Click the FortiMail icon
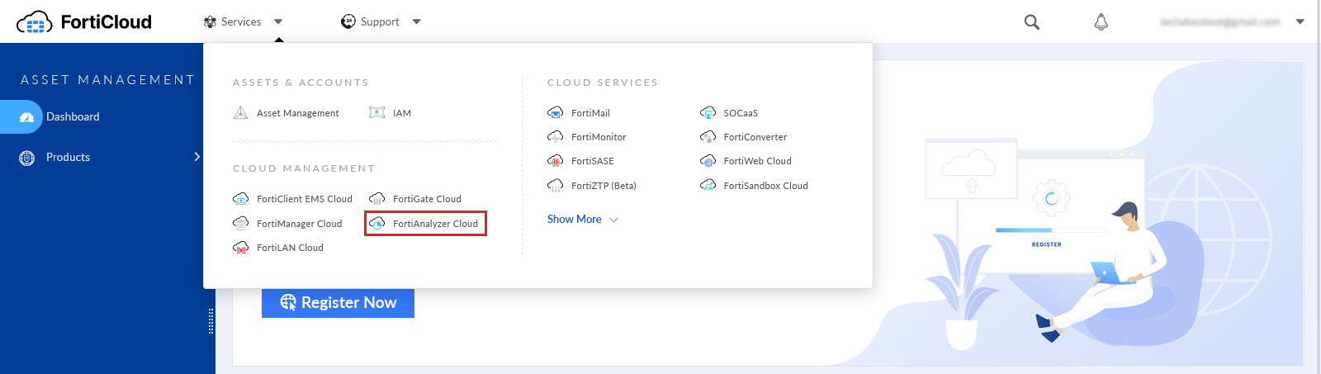 tap(555, 112)
